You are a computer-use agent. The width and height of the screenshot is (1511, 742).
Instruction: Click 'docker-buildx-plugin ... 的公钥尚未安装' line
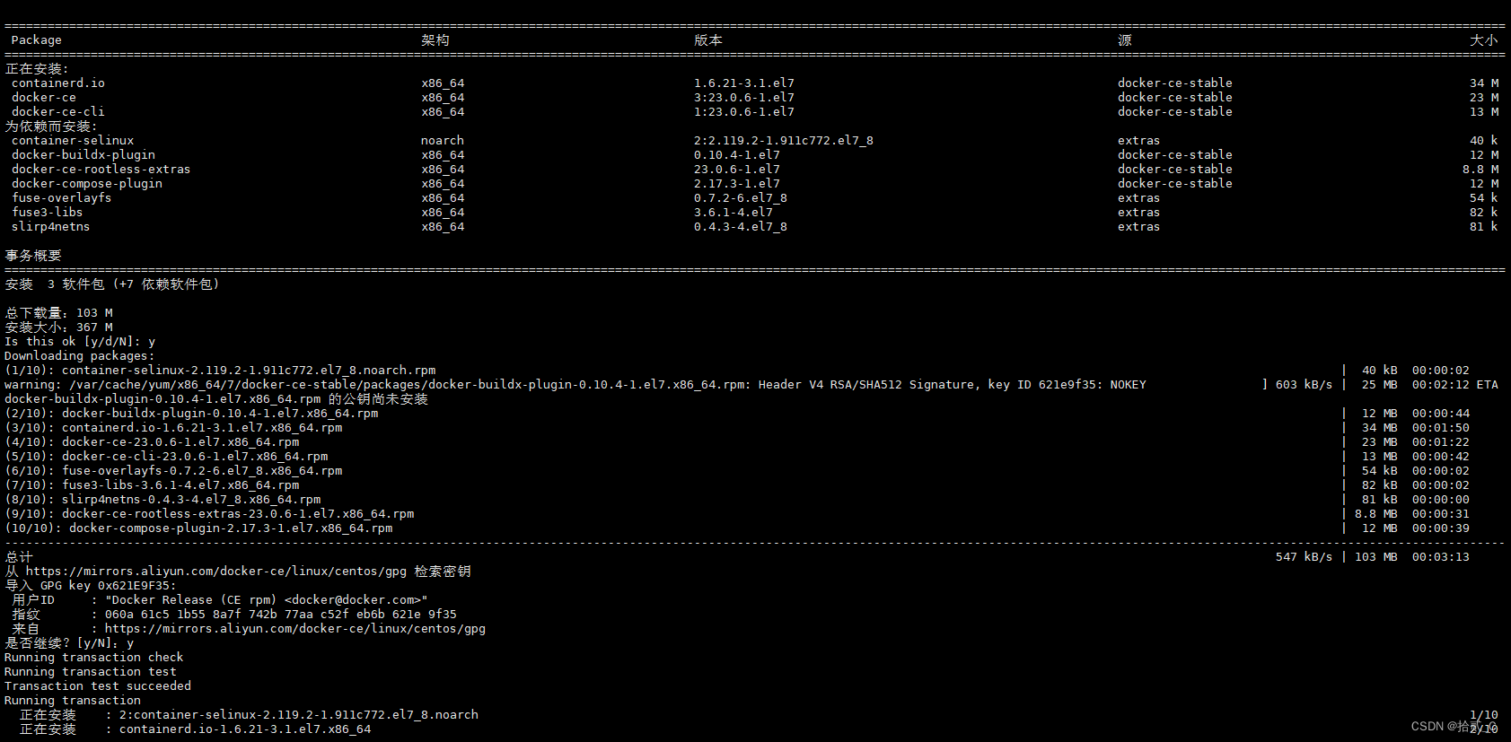point(216,399)
